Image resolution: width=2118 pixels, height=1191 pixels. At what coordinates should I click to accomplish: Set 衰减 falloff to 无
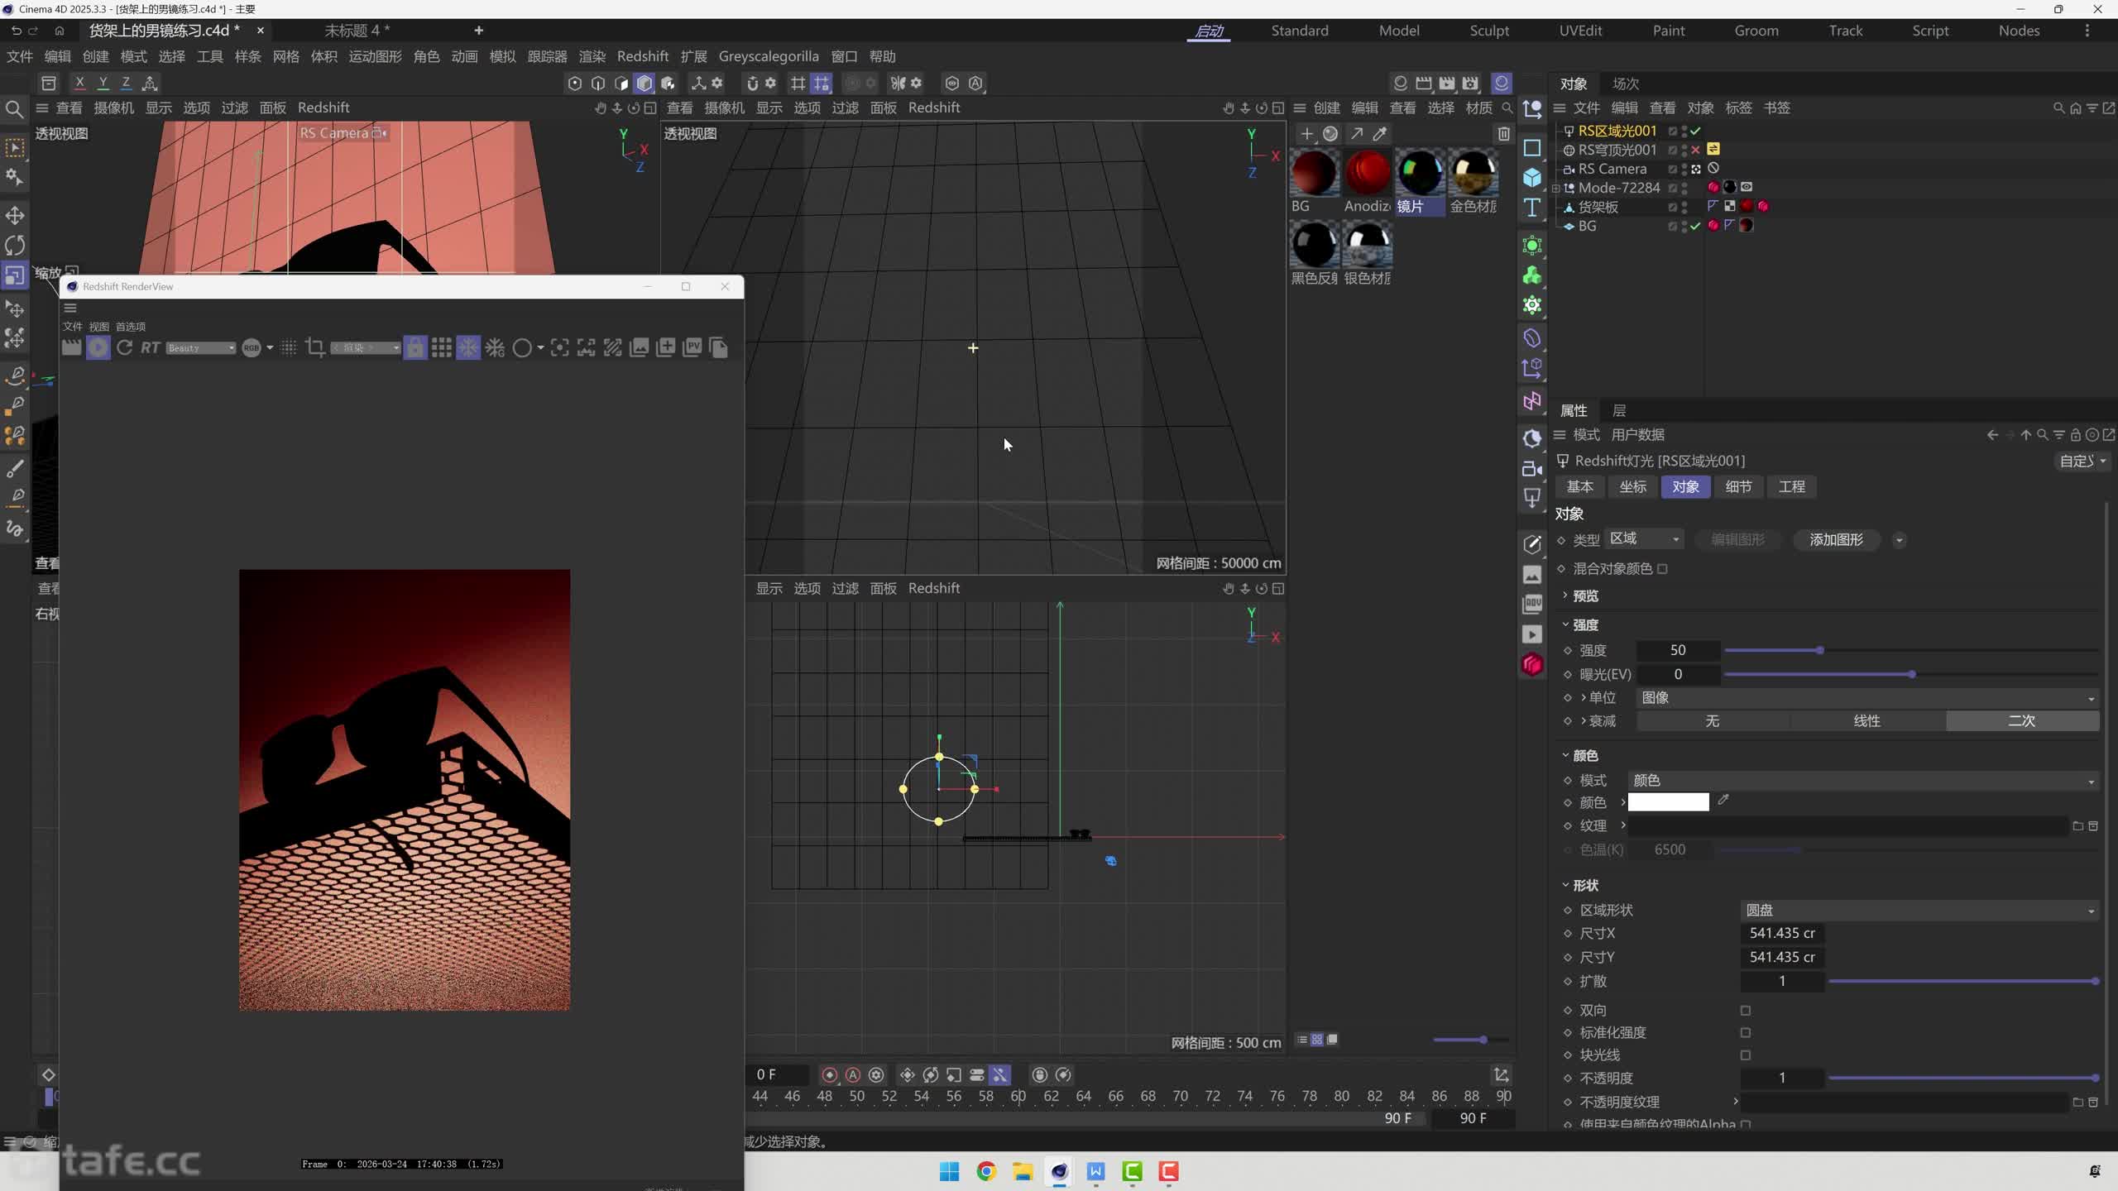[1713, 721]
